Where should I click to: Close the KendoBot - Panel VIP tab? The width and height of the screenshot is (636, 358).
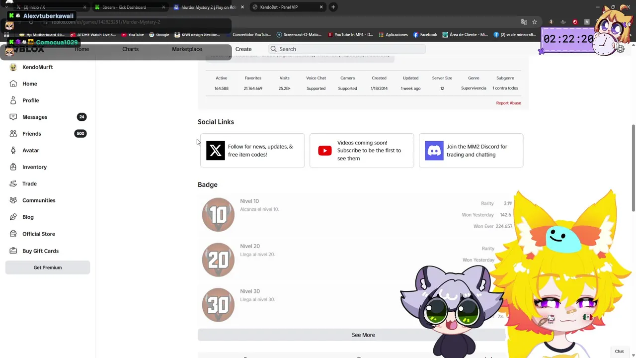tap(321, 7)
